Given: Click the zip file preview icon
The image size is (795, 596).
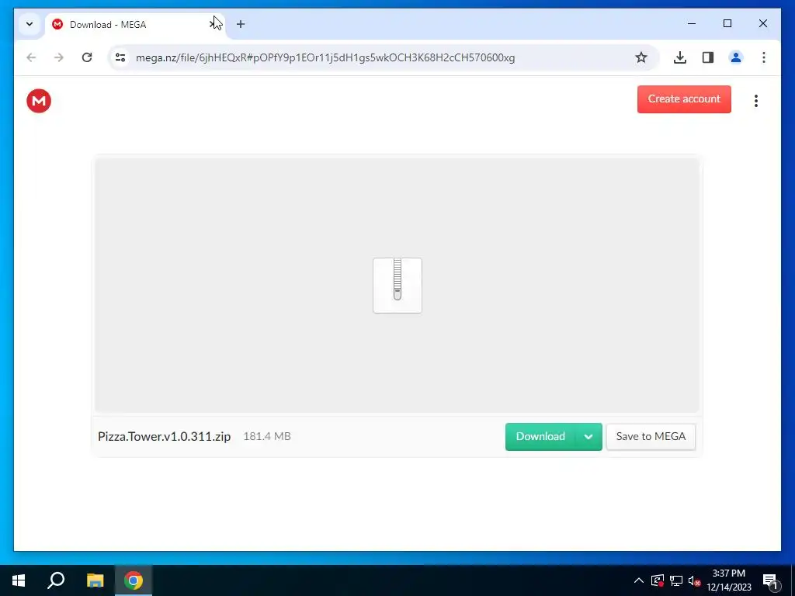Looking at the screenshot, I should point(397,286).
